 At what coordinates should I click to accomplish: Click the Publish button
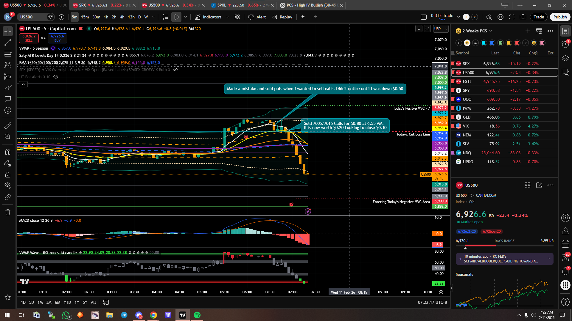(560, 17)
